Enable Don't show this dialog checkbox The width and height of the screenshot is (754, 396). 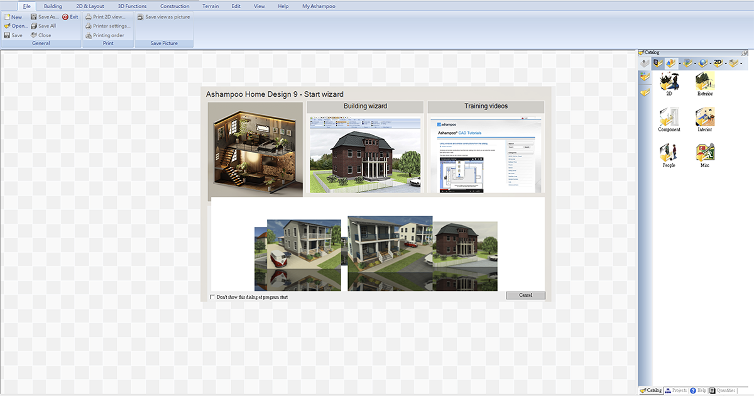(212, 297)
